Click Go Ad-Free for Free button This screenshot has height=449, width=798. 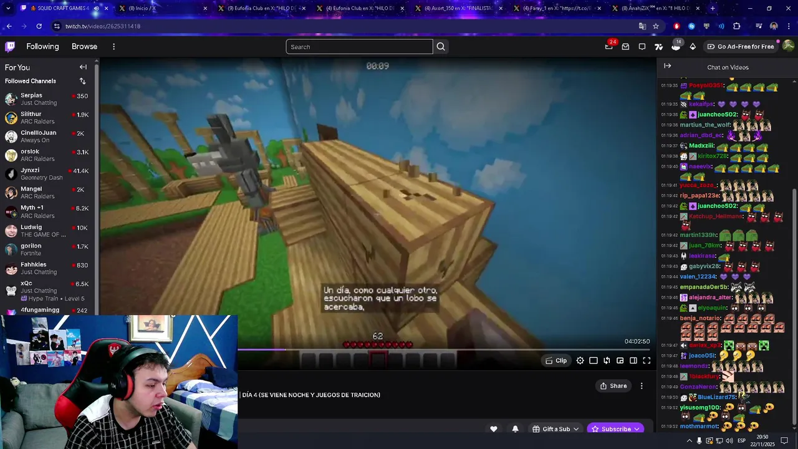[741, 47]
